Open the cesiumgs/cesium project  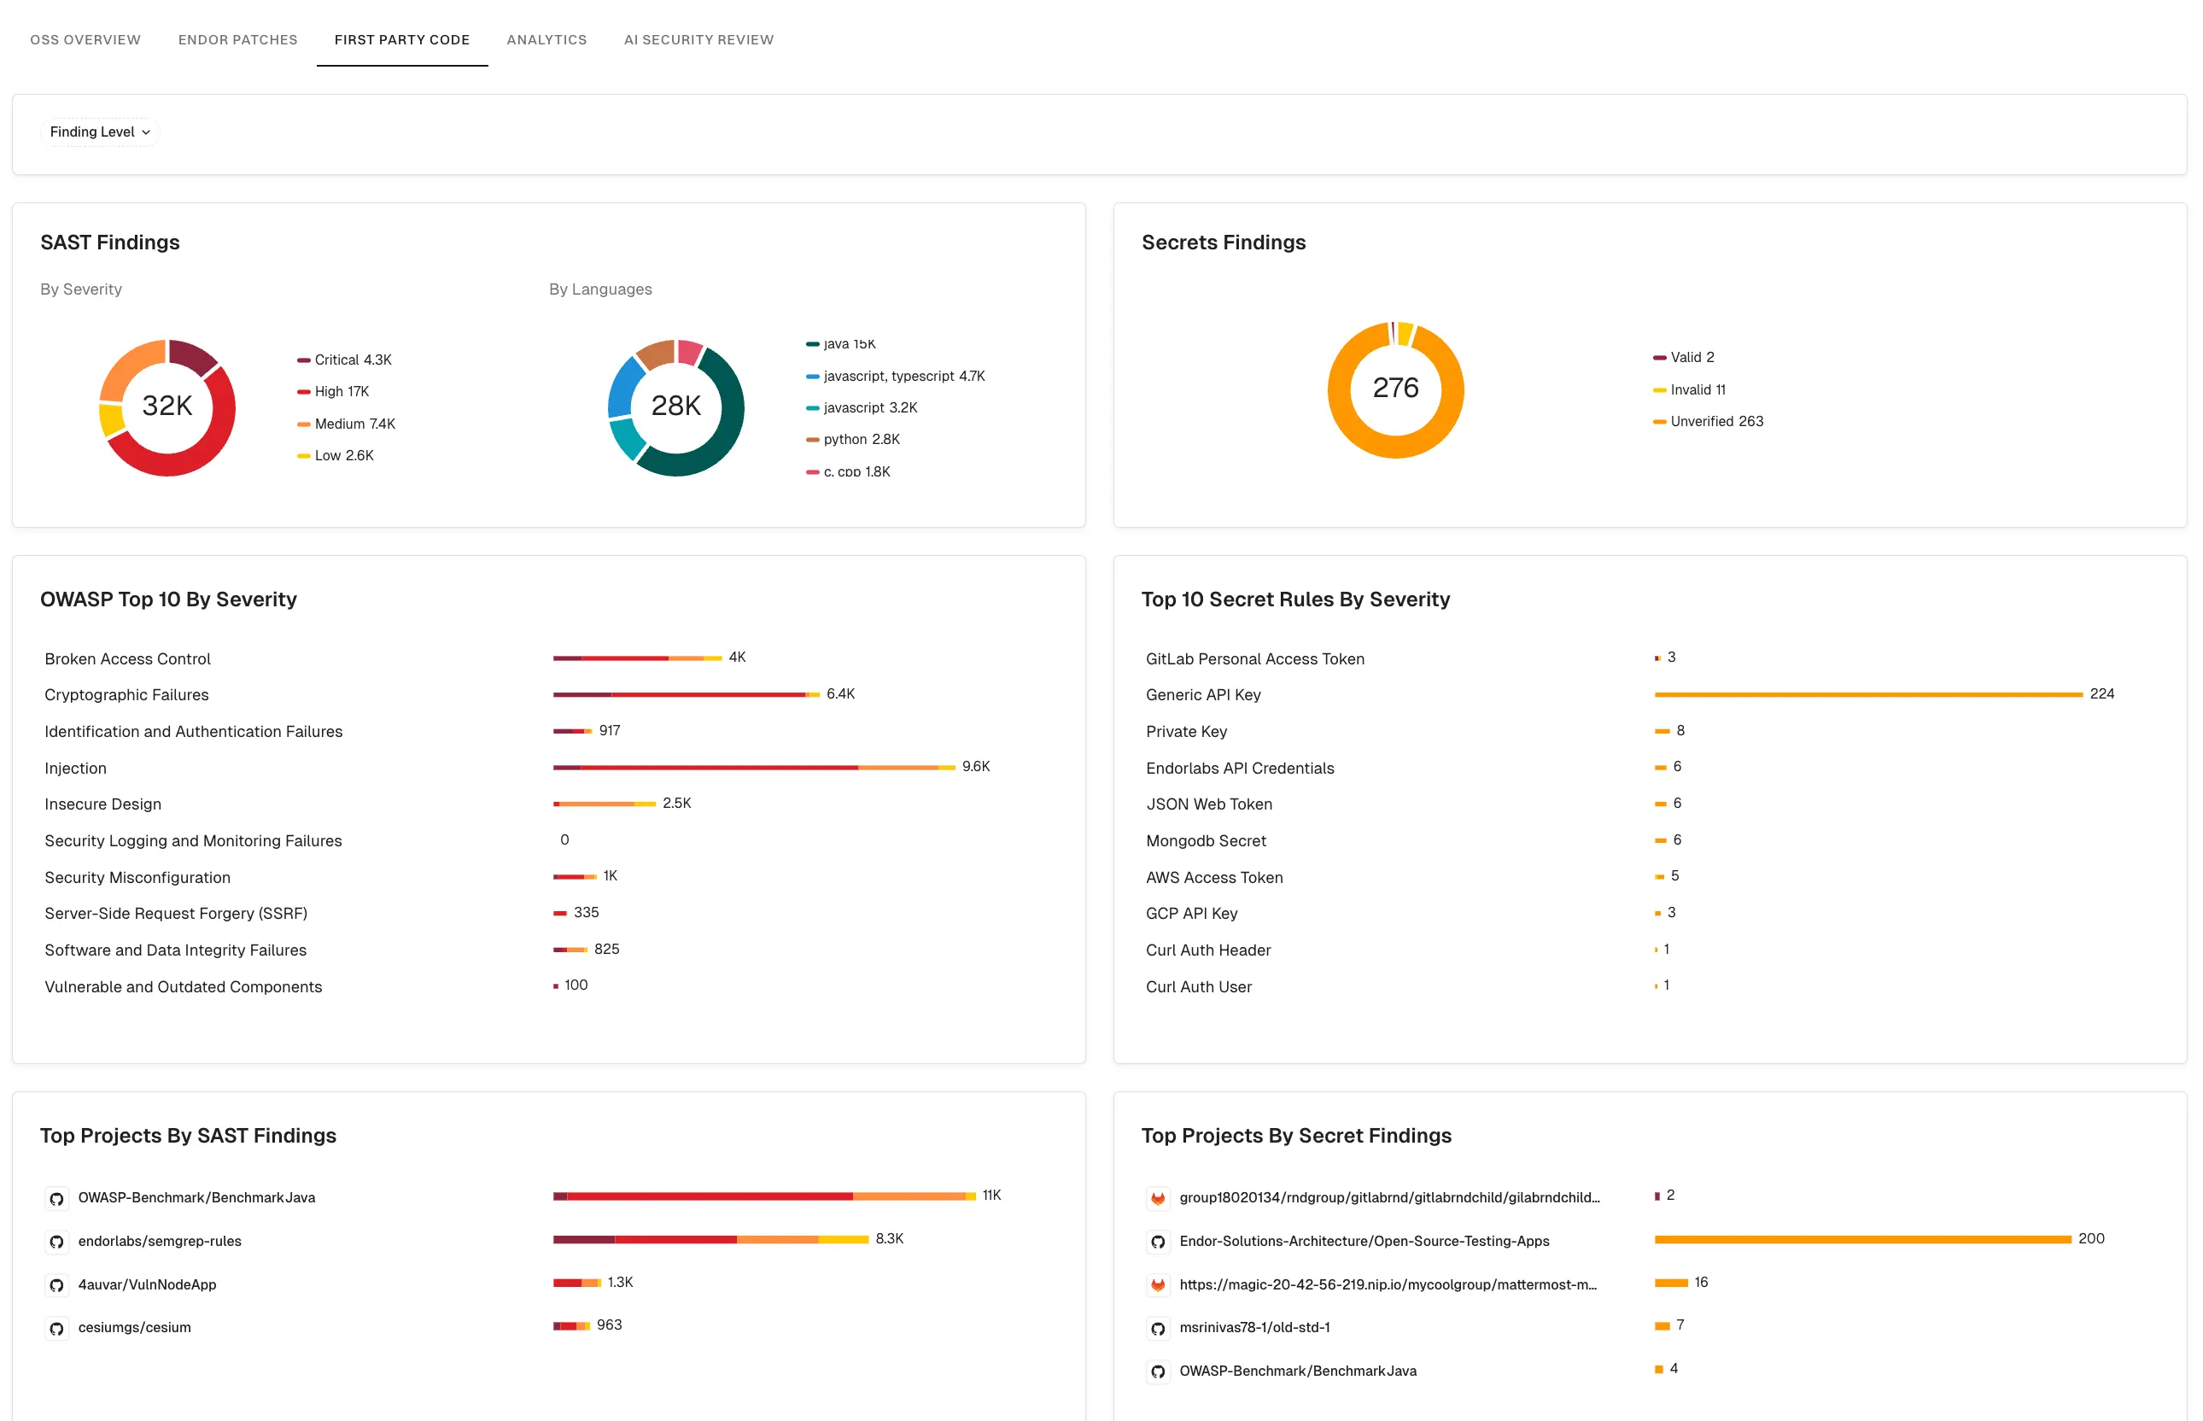coord(135,1327)
